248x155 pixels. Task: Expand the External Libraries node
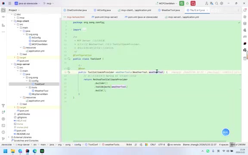click(9, 137)
